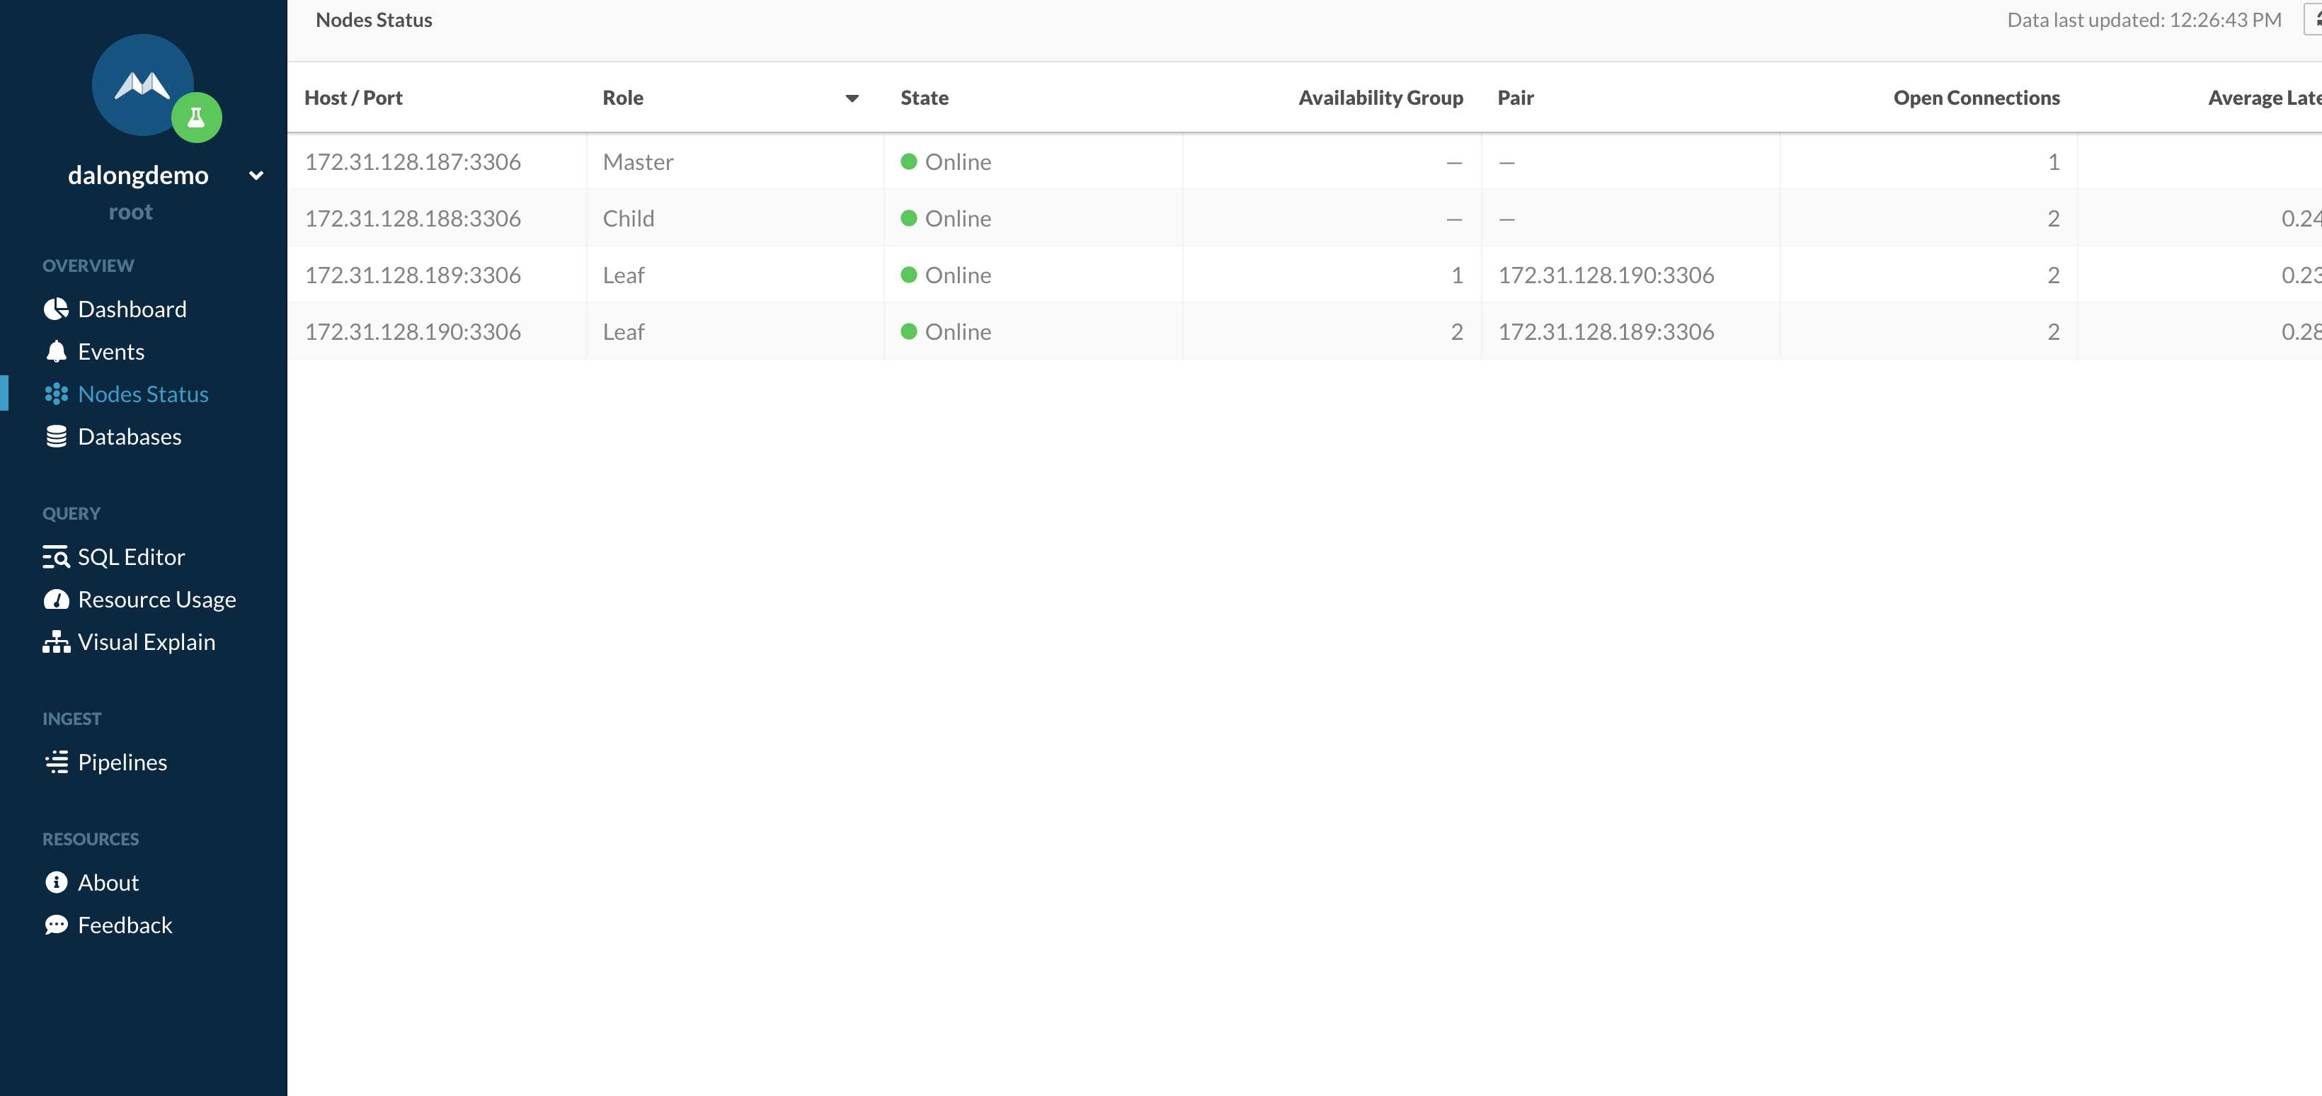Select Nodes Status in sidebar
Image resolution: width=2322 pixels, height=1096 pixels.
coord(142,394)
